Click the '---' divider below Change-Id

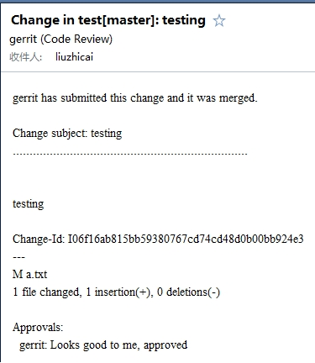point(18,257)
